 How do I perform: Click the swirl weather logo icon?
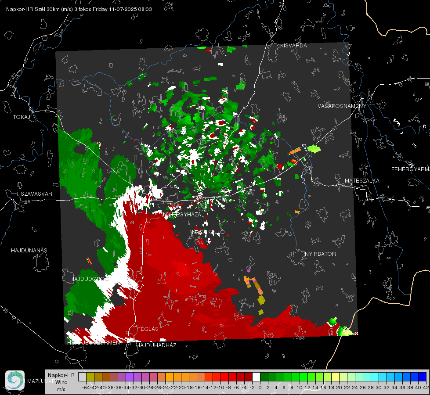[x=15, y=380]
